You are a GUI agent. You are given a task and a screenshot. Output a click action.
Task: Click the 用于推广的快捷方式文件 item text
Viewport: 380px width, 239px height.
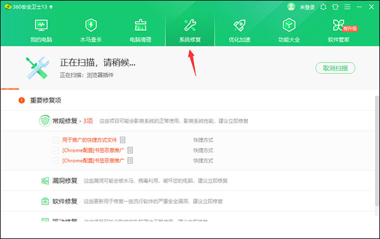pyautogui.click(x=89, y=140)
